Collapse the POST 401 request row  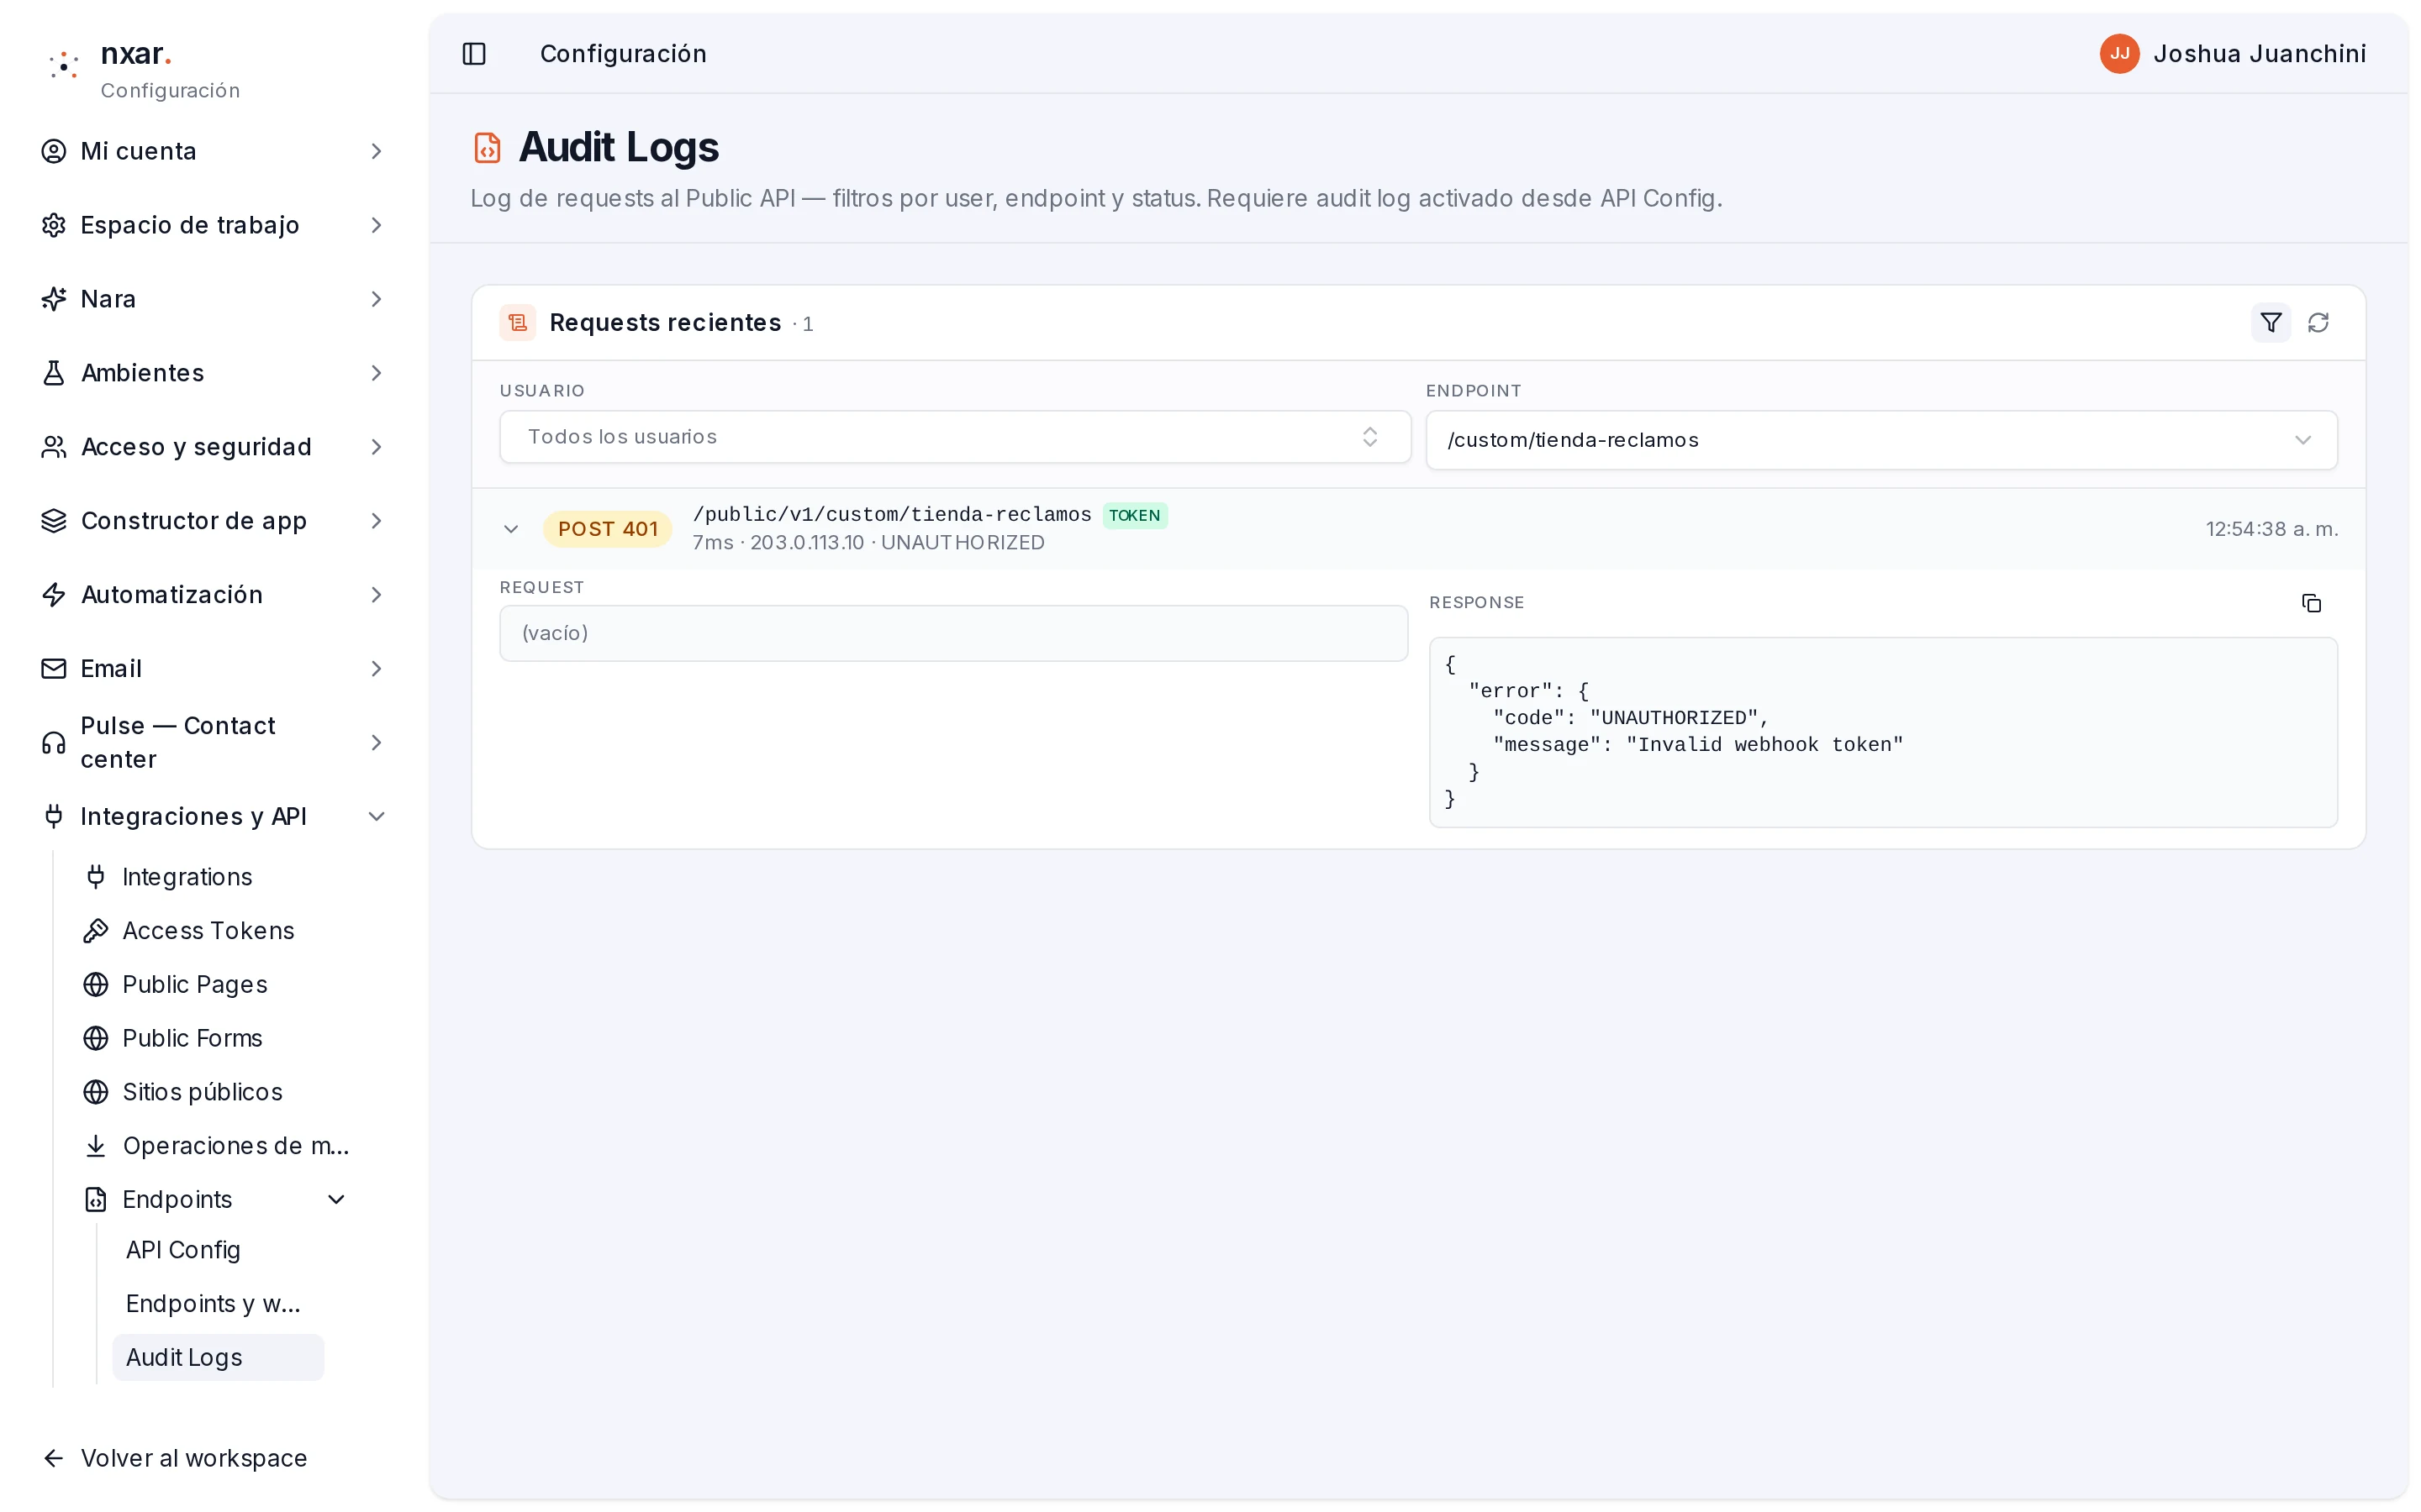tap(510, 529)
